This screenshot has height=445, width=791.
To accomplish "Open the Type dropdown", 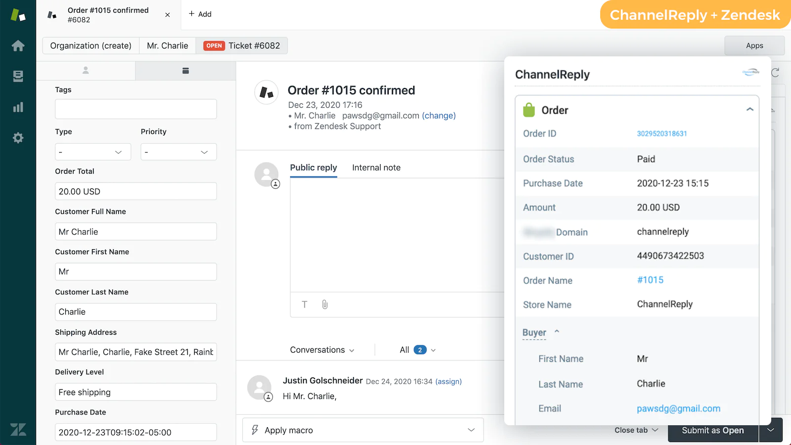I will [x=93, y=152].
